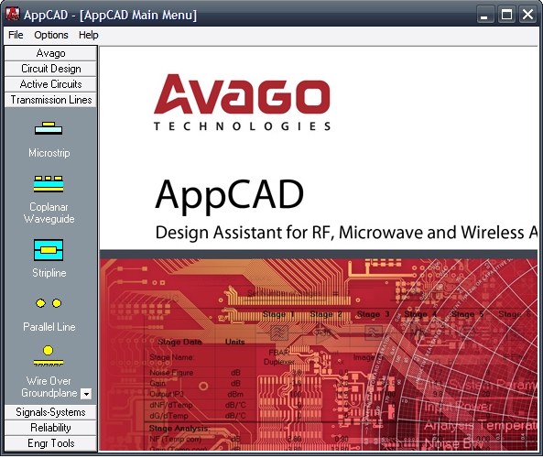
Task: Open Wire Over Groundplane icon
Action: click(49, 355)
